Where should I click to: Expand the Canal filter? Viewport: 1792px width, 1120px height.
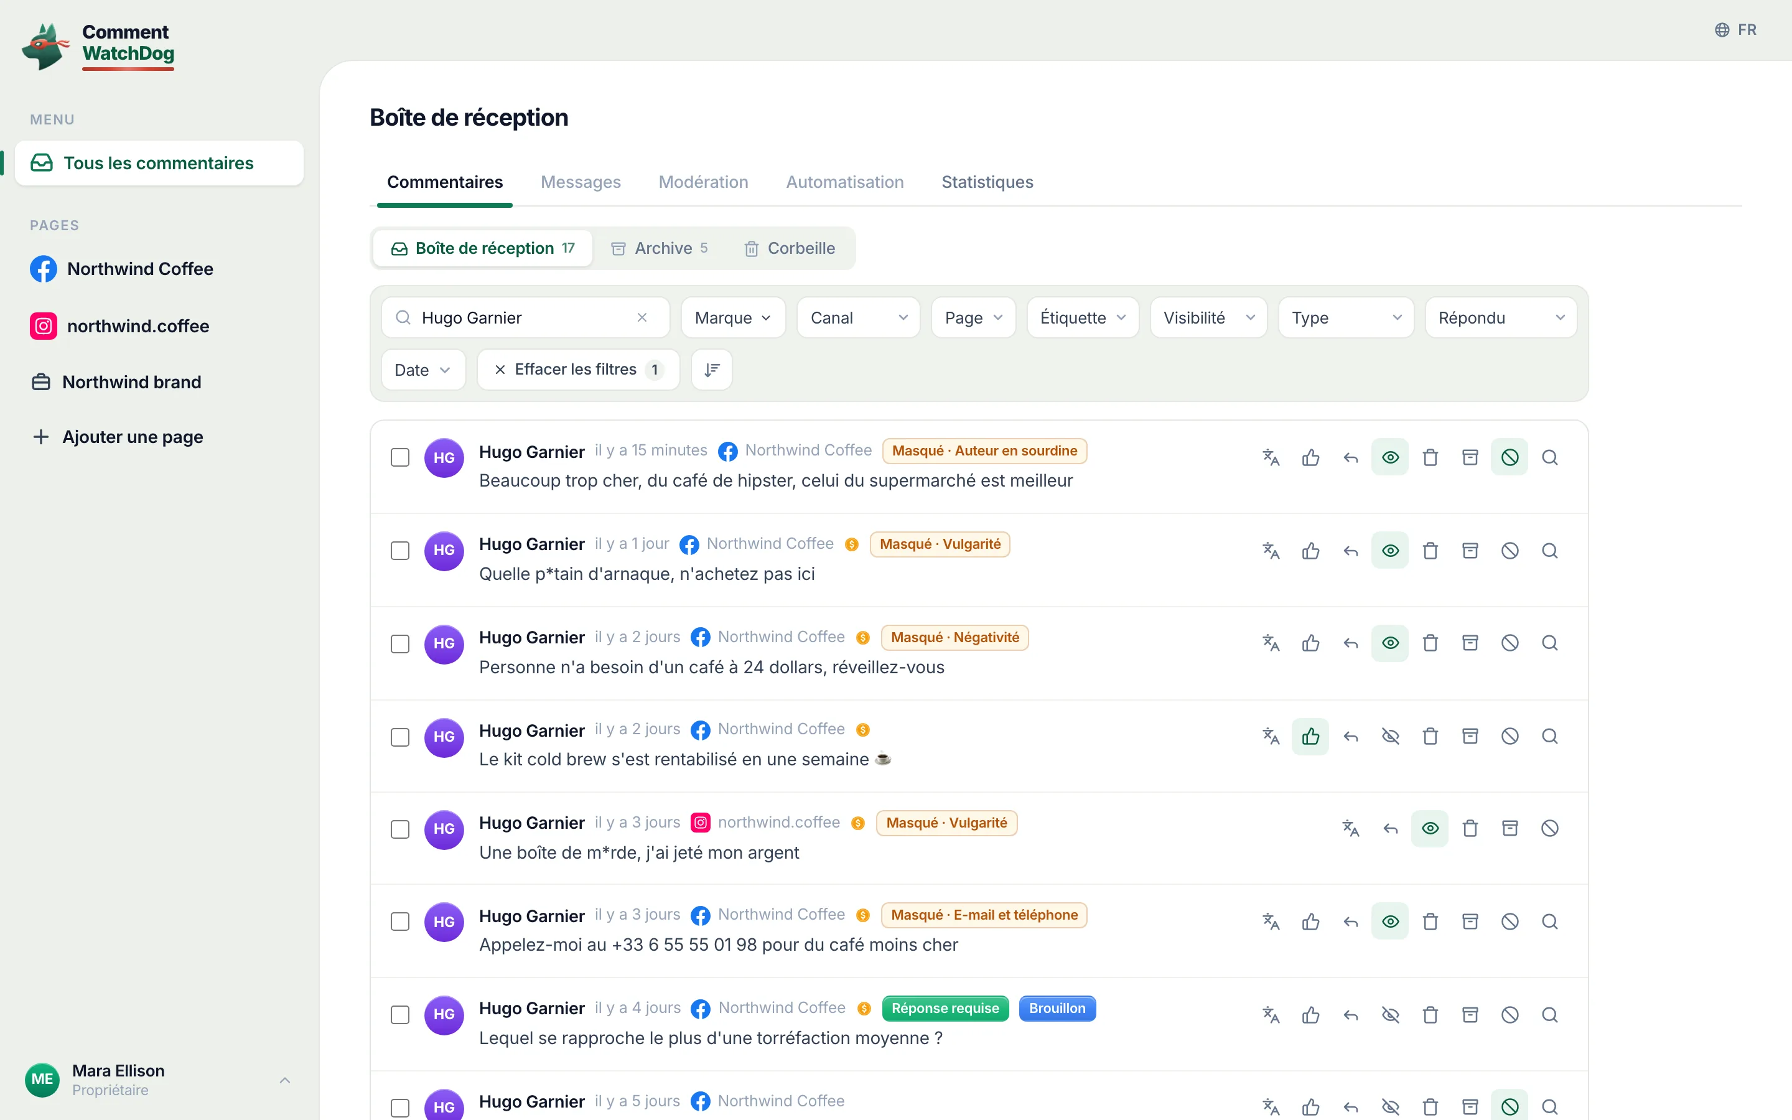tap(858, 318)
